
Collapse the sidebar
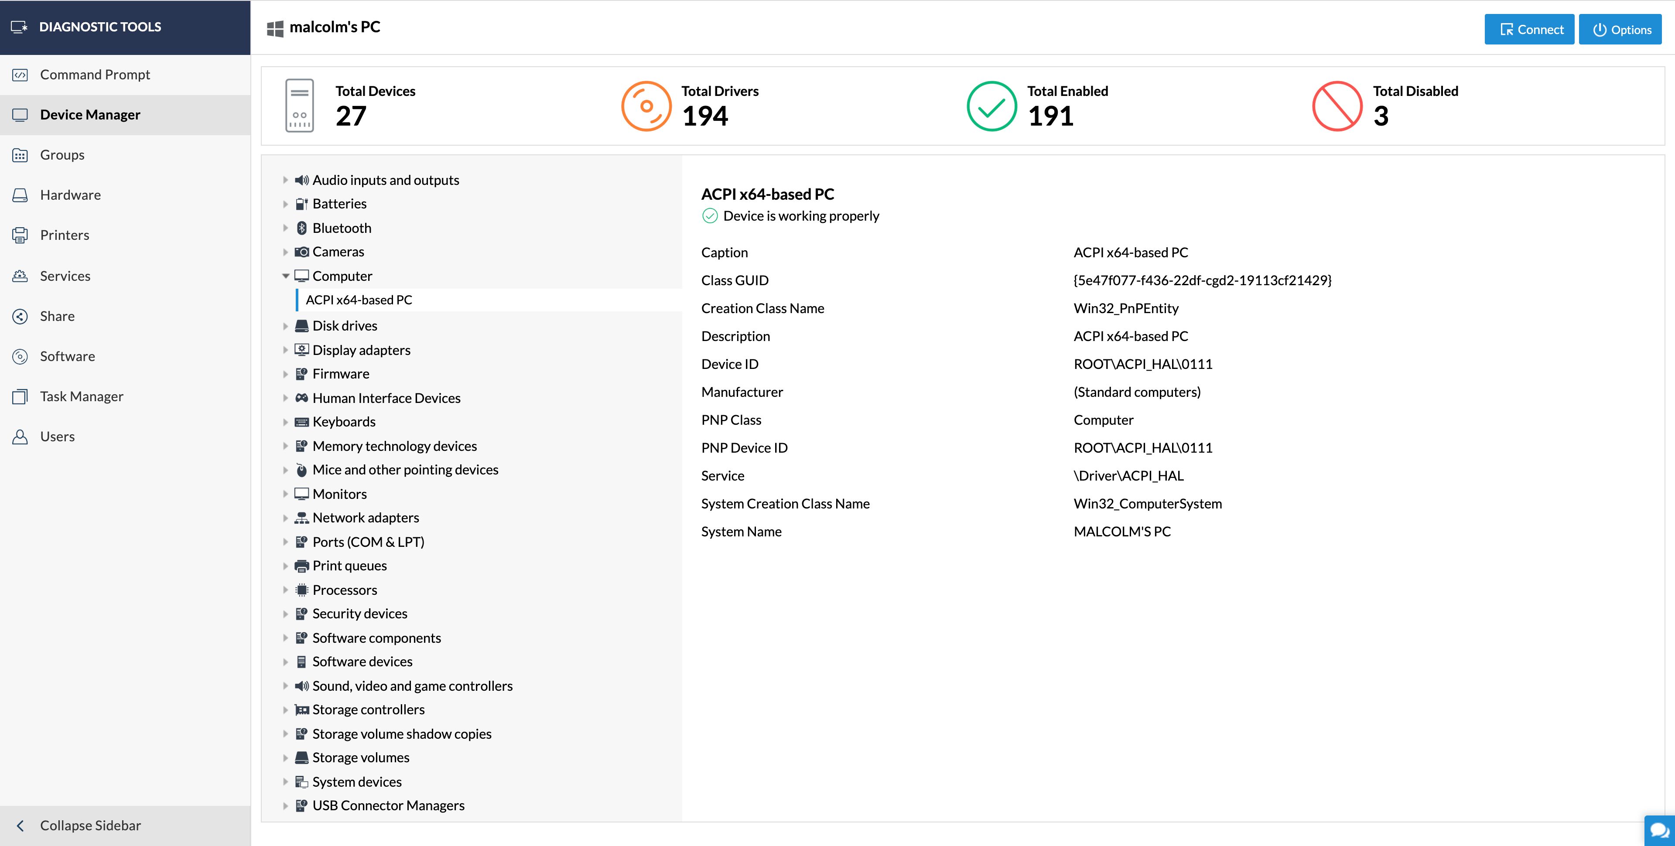pos(90,825)
